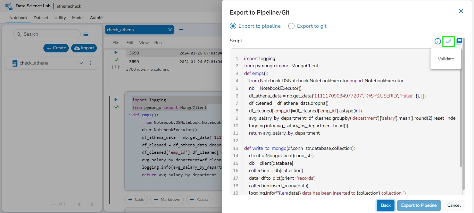The height and width of the screenshot is (213, 474).
Task: Open the AutoML tab
Action: (x=97, y=18)
